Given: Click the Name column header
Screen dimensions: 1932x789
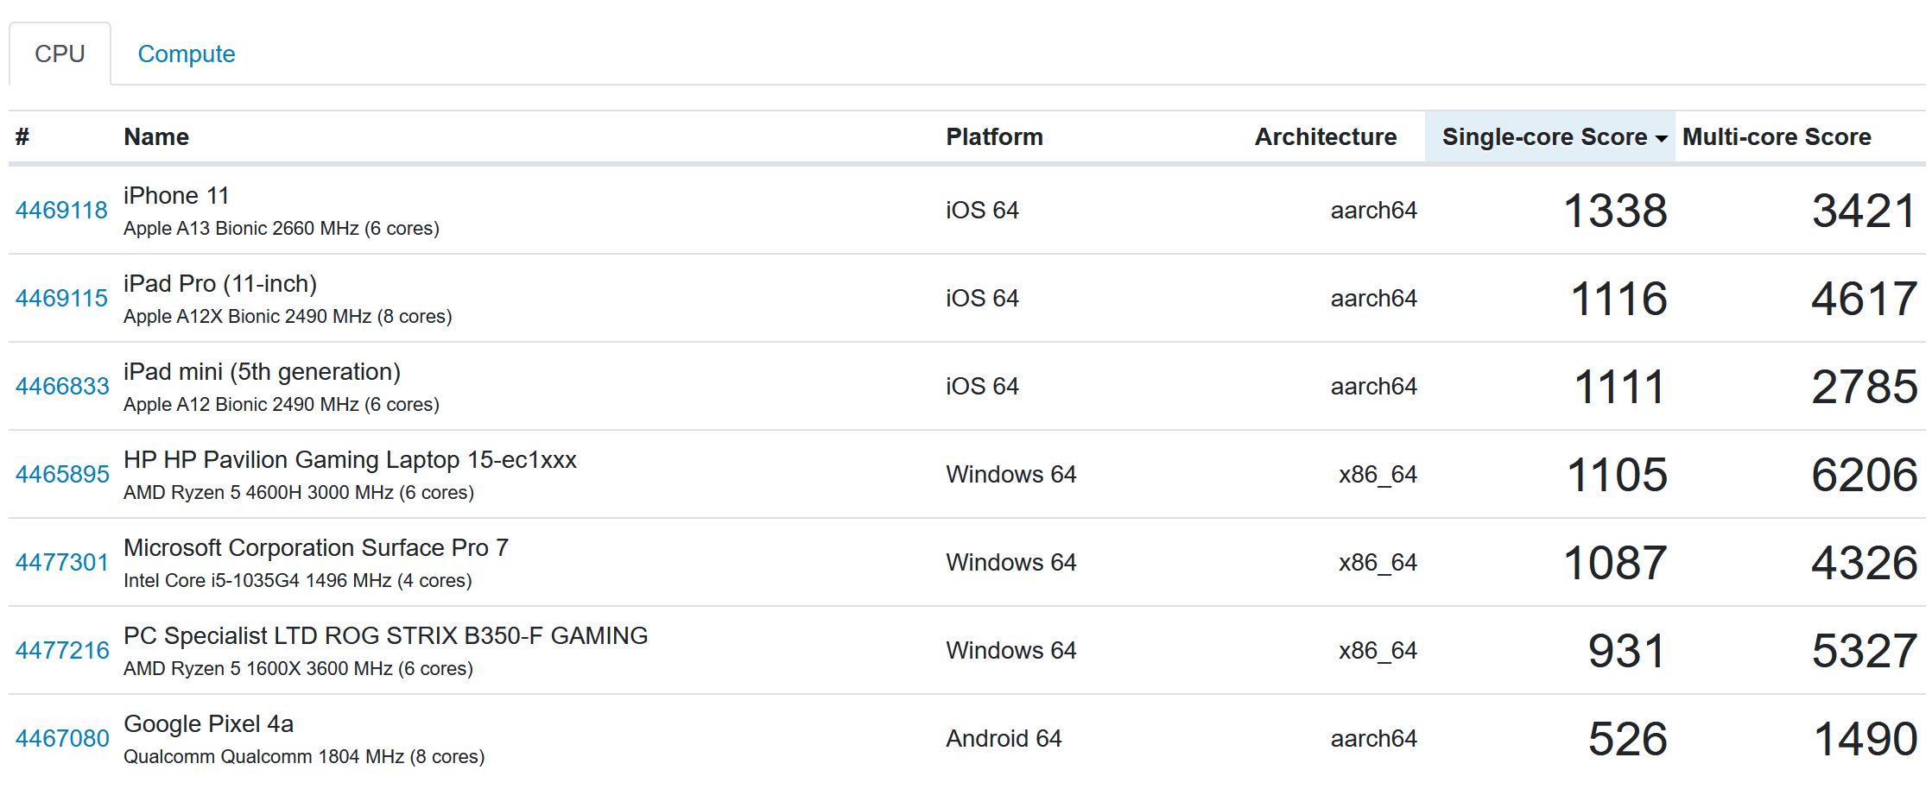Looking at the screenshot, I should coord(156,136).
